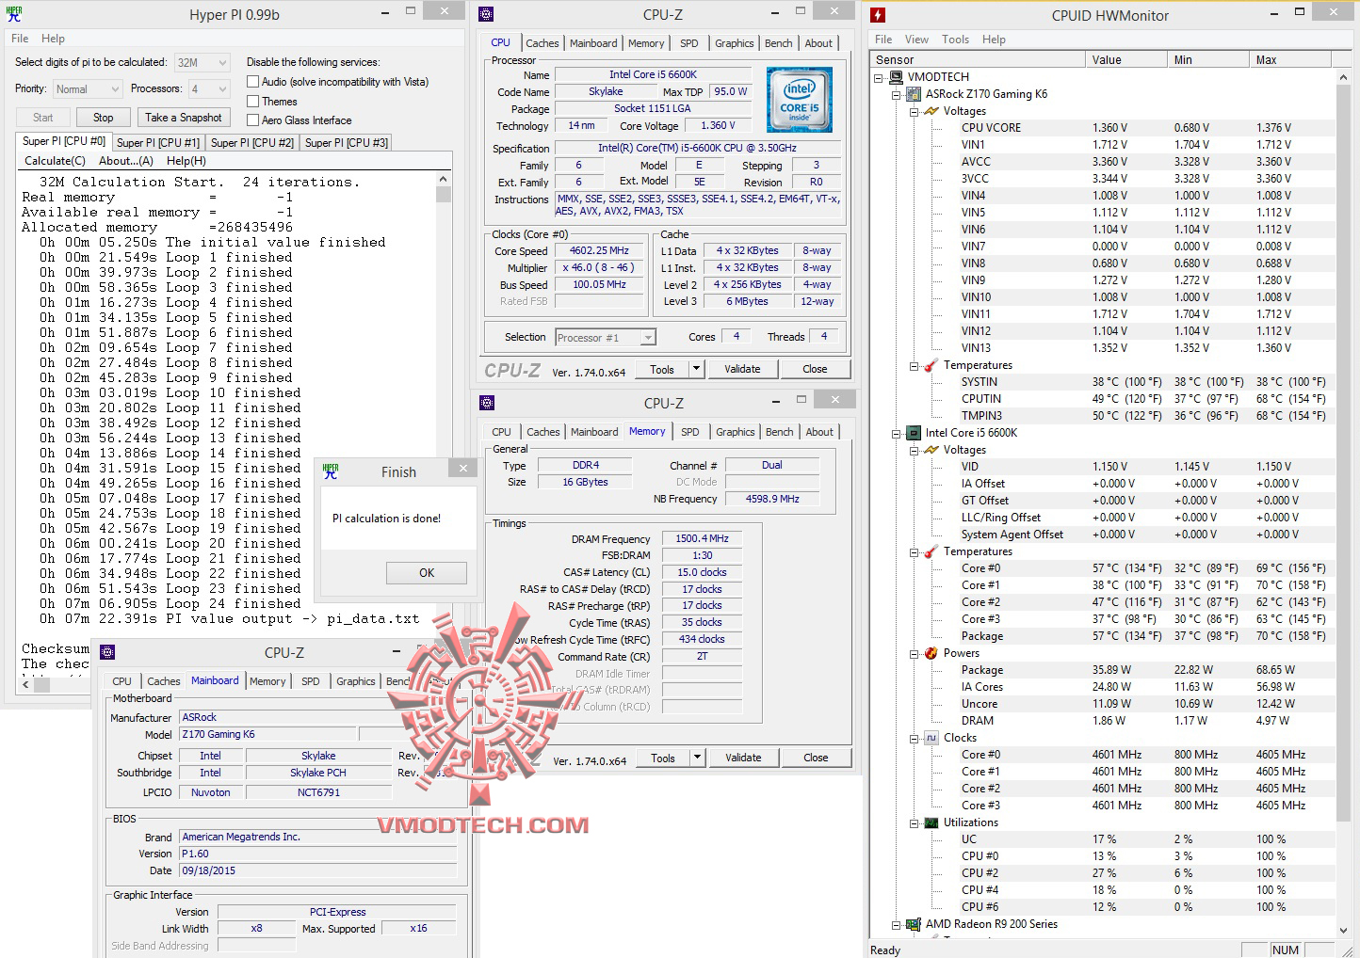This screenshot has height=958, width=1360.
Task: Open the Graphics tab in the CPU-Z Mainboard window
Action: tap(356, 681)
